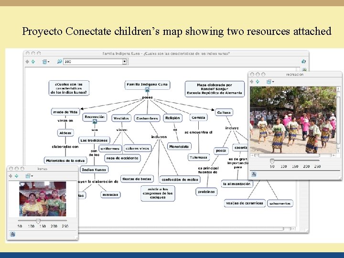
Task: Select the 'ropa de occidente' concept node
Action: (x=122, y=158)
